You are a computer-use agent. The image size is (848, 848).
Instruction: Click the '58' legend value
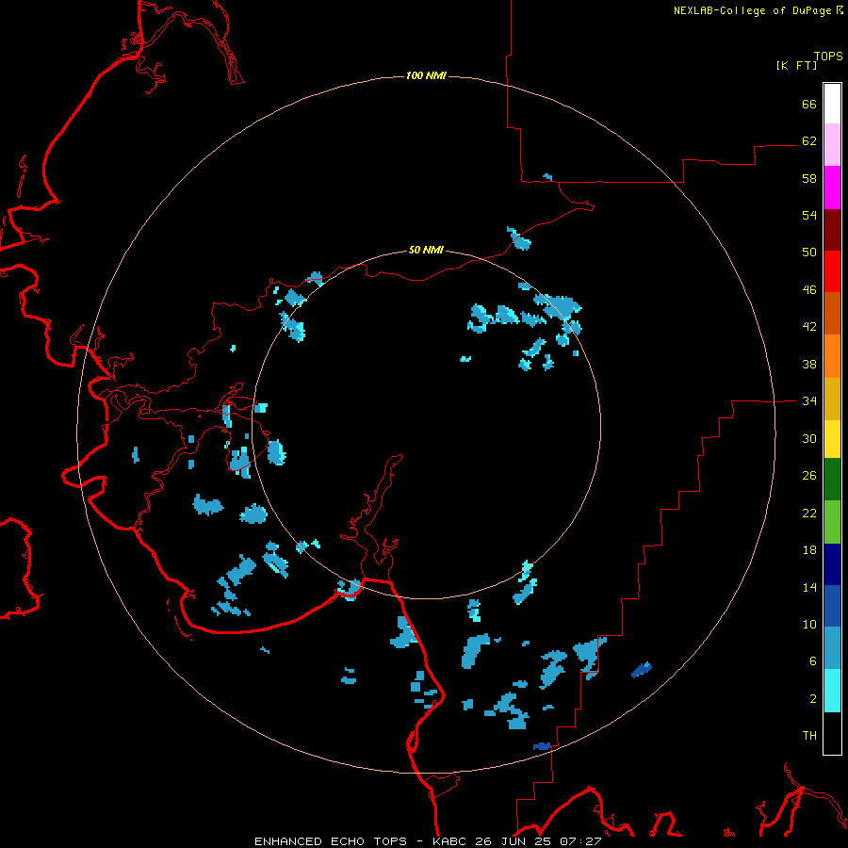pyautogui.click(x=809, y=178)
